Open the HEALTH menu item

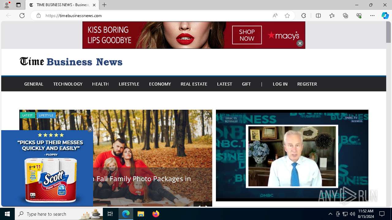tap(100, 84)
